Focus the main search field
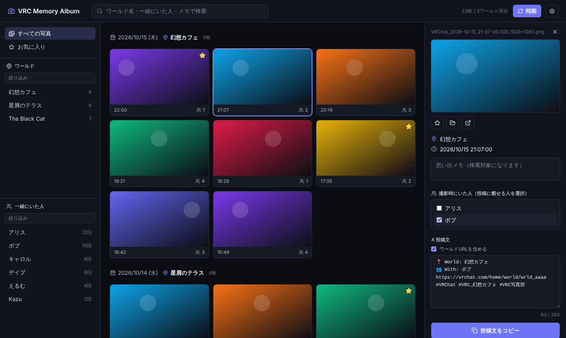The width and height of the screenshot is (566, 338). point(180,11)
